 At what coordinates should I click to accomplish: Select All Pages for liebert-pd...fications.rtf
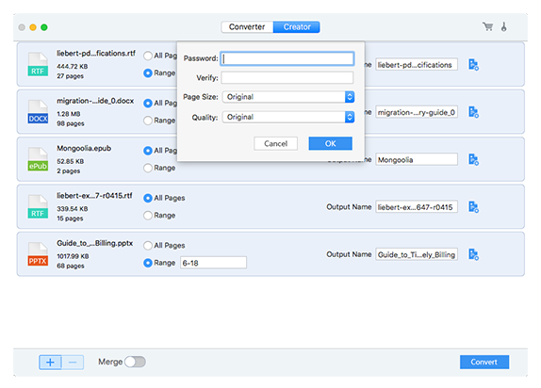tap(148, 56)
